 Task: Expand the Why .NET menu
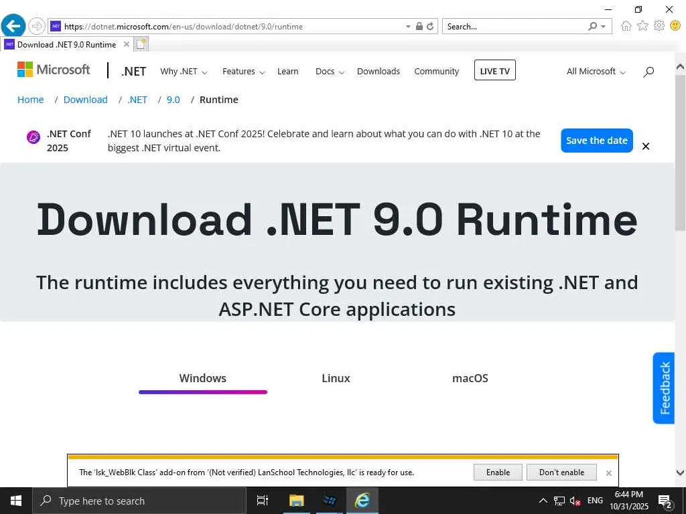tap(184, 71)
